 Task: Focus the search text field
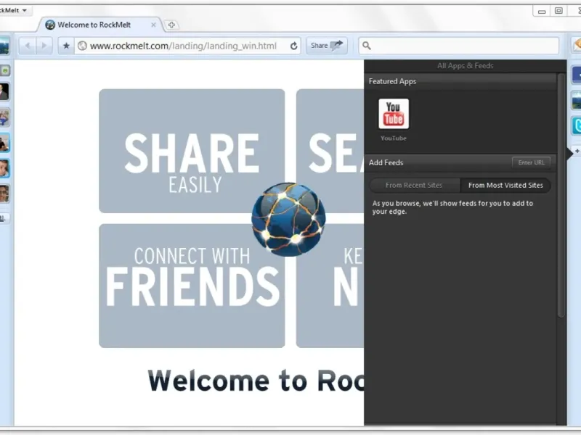click(x=459, y=46)
